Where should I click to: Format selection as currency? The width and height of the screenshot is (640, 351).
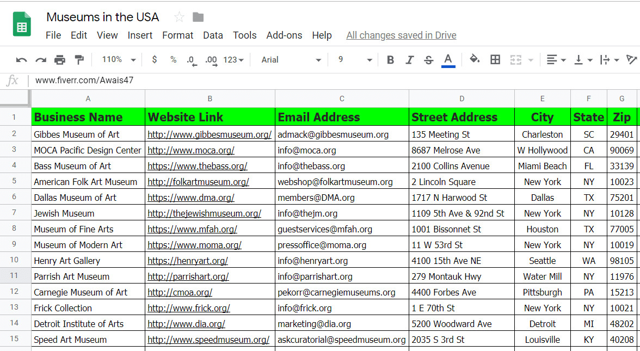[x=155, y=59]
